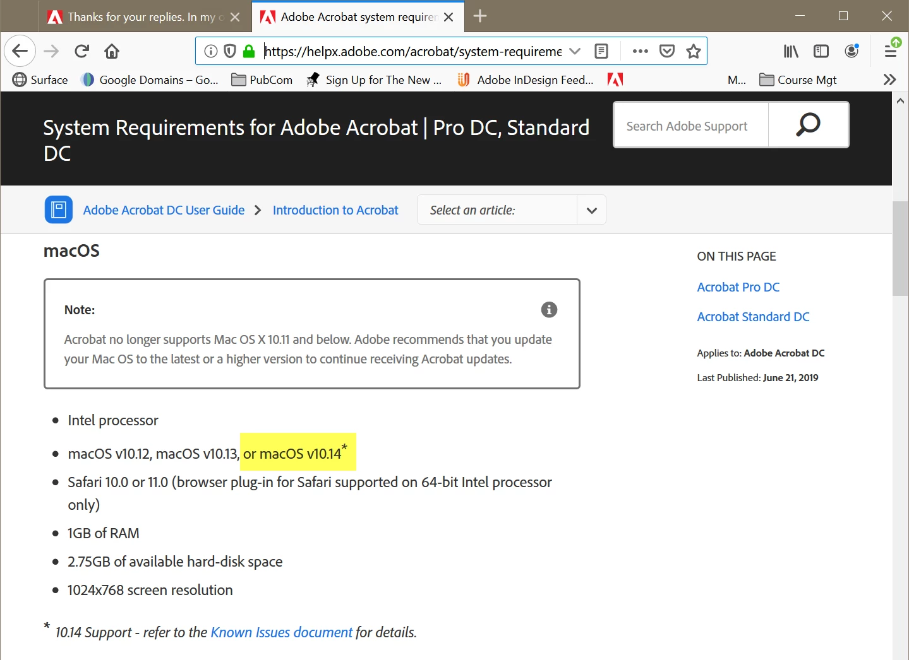This screenshot has height=660, width=909.
Task: Expand the Select an article dropdown
Action: coord(512,209)
